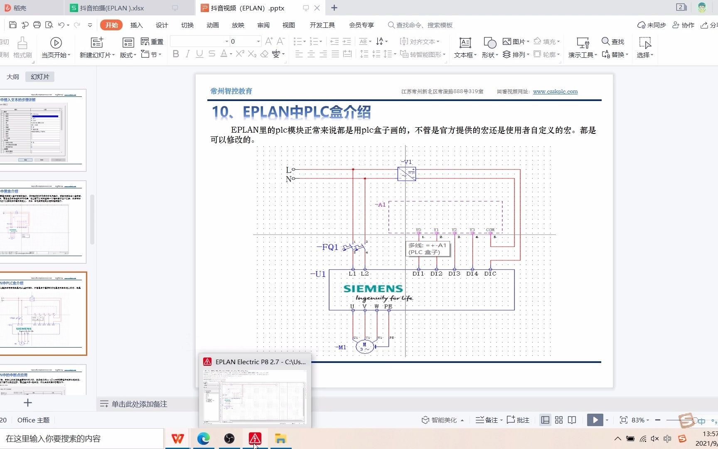Use the 格式刷 format painter

[22, 47]
